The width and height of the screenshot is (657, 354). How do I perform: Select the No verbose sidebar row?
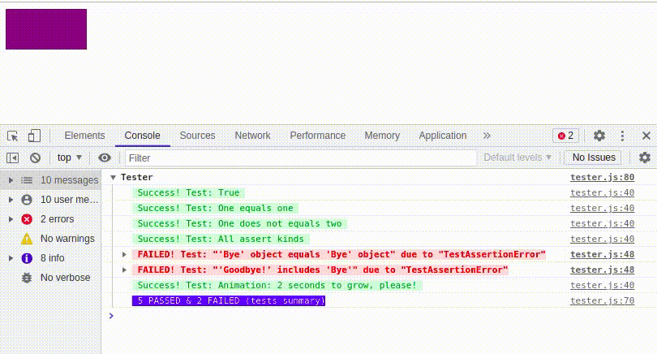pyautogui.click(x=50, y=278)
